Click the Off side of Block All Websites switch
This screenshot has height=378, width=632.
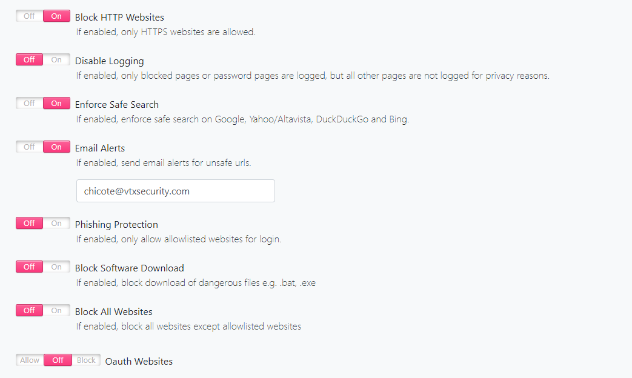pyautogui.click(x=28, y=310)
